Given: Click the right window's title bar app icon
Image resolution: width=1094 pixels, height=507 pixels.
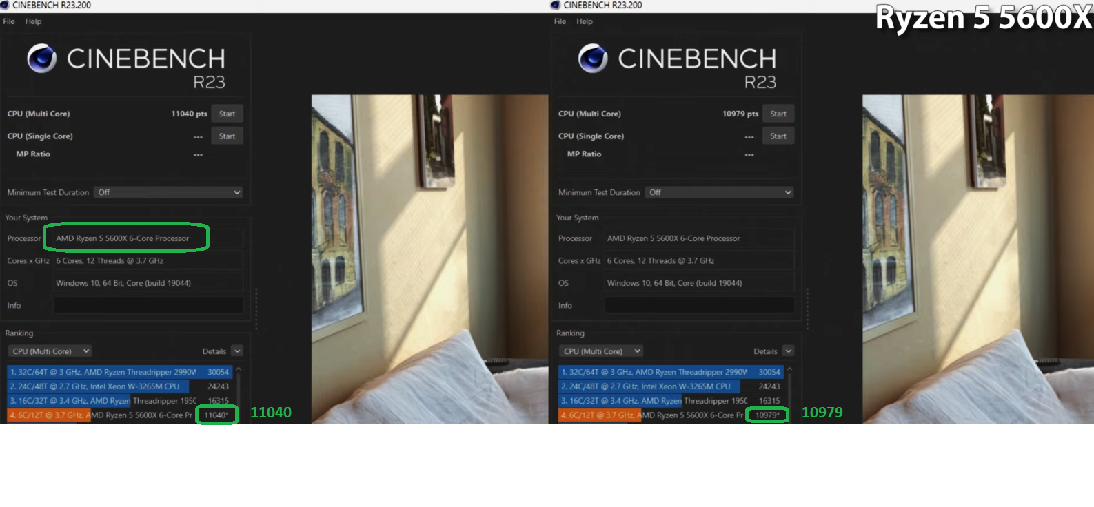Looking at the screenshot, I should pos(556,5).
